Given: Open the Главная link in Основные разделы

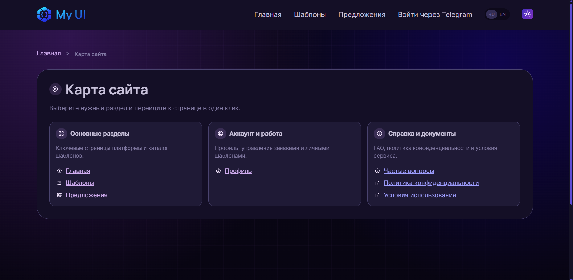Looking at the screenshot, I should coord(78,171).
